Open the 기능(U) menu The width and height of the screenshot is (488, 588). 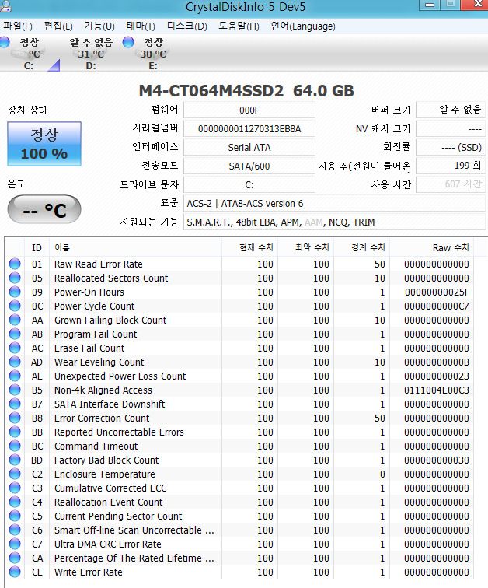click(x=99, y=26)
